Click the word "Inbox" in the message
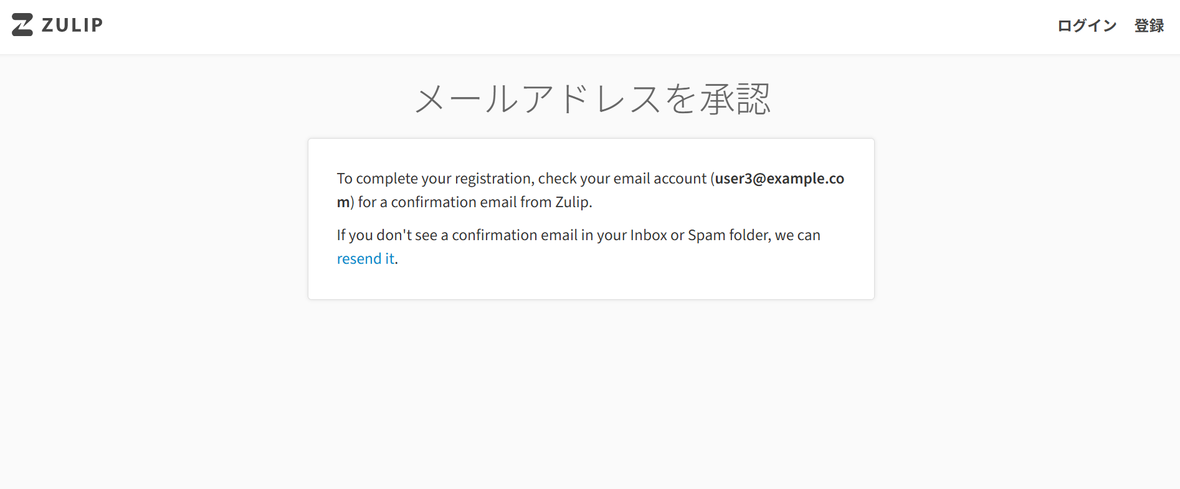 [649, 235]
